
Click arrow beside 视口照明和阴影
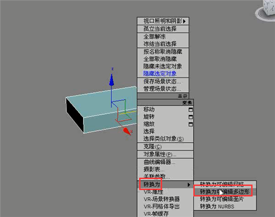tap(184, 21)
